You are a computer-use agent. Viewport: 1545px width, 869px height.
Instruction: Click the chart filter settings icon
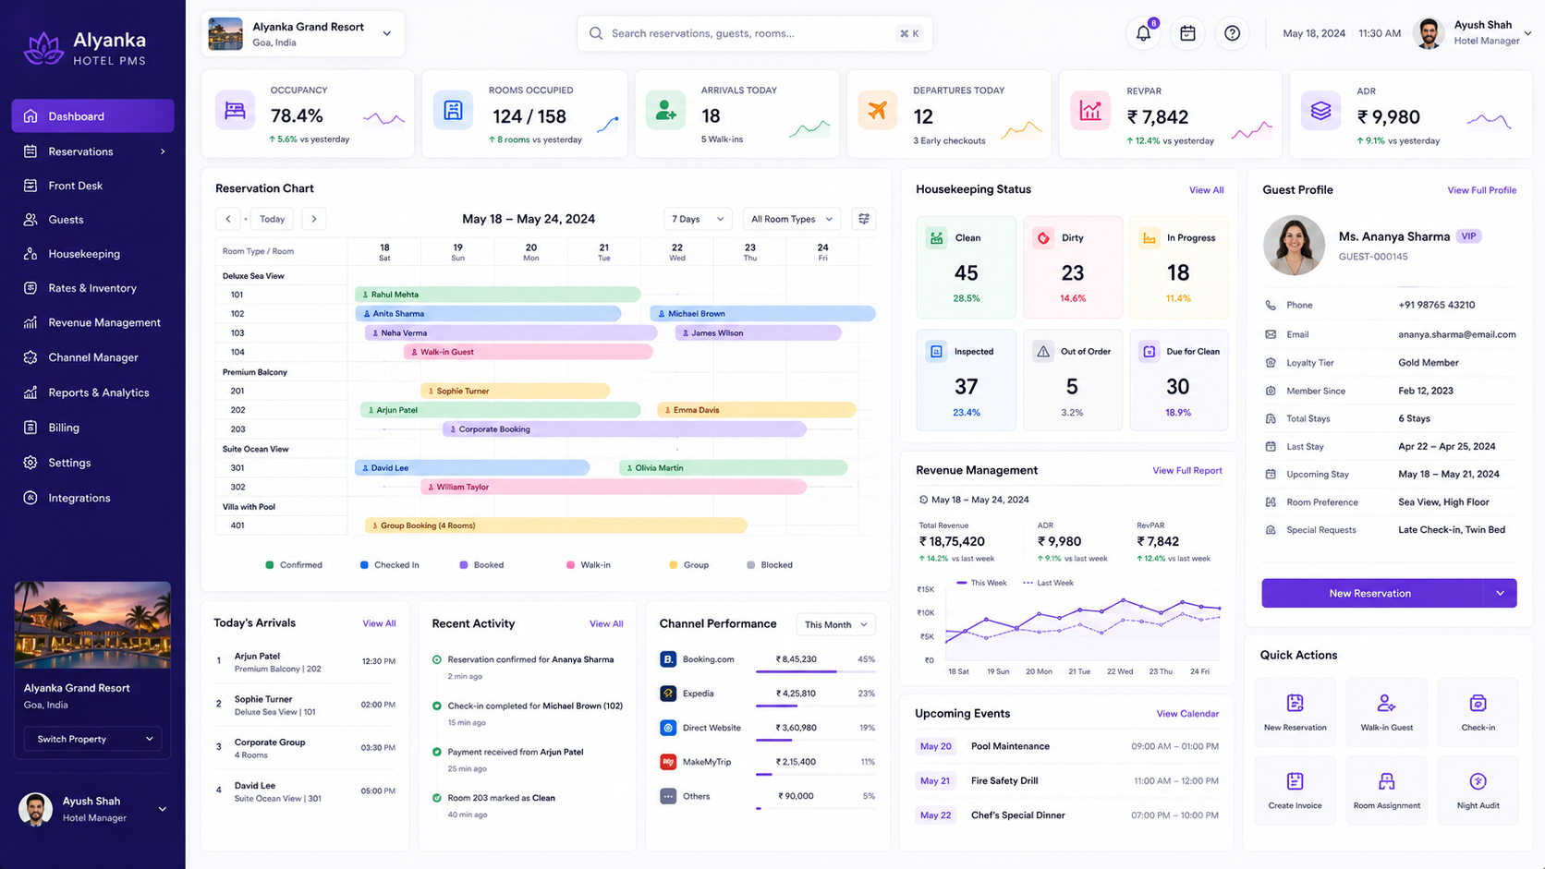coord(863,219)
